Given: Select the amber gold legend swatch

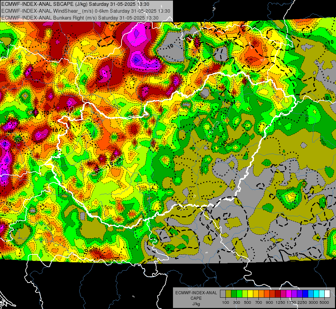Looking at the screenshot, I should tap(256, 294).
